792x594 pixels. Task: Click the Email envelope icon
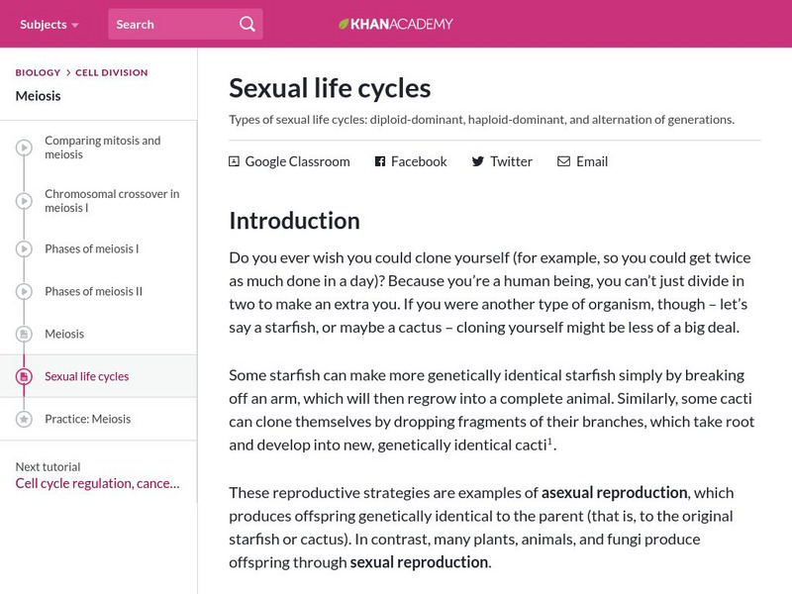(563, 161)
